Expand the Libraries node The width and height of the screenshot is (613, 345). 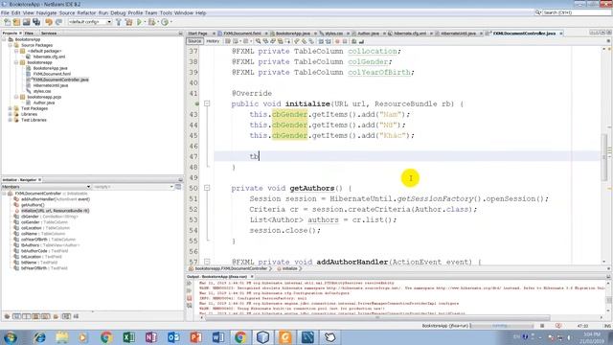(x=11, y=114)
